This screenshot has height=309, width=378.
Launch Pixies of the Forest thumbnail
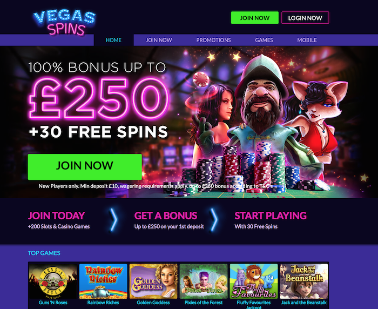[204, 281]
